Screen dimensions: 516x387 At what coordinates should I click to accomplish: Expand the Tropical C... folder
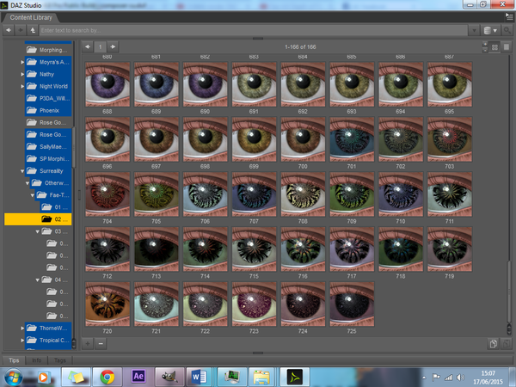(22, 341)
